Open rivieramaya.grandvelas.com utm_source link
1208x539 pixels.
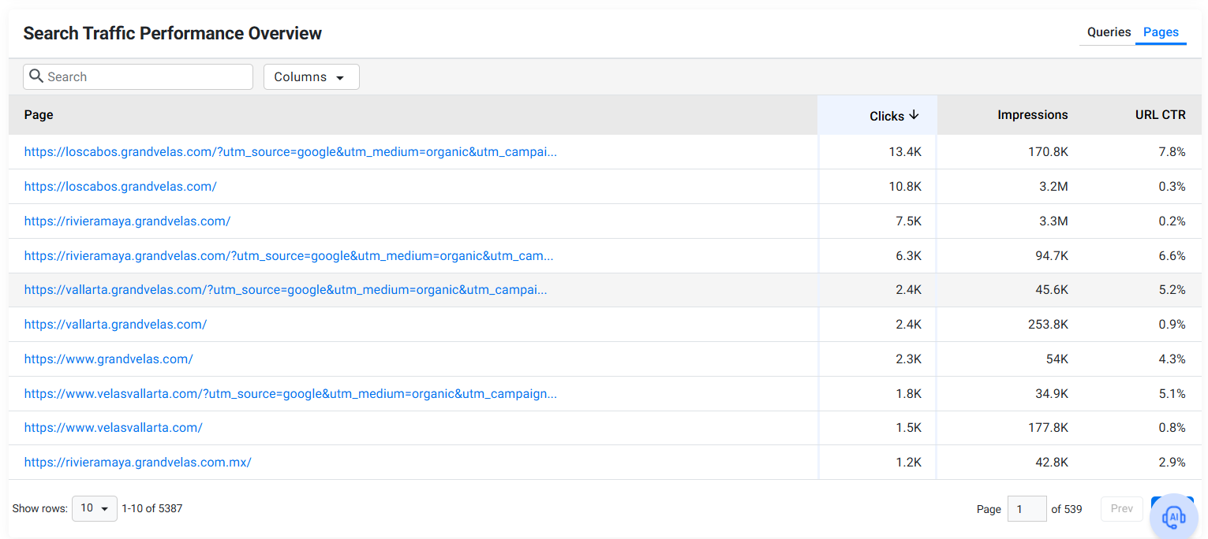coord(288,256)
